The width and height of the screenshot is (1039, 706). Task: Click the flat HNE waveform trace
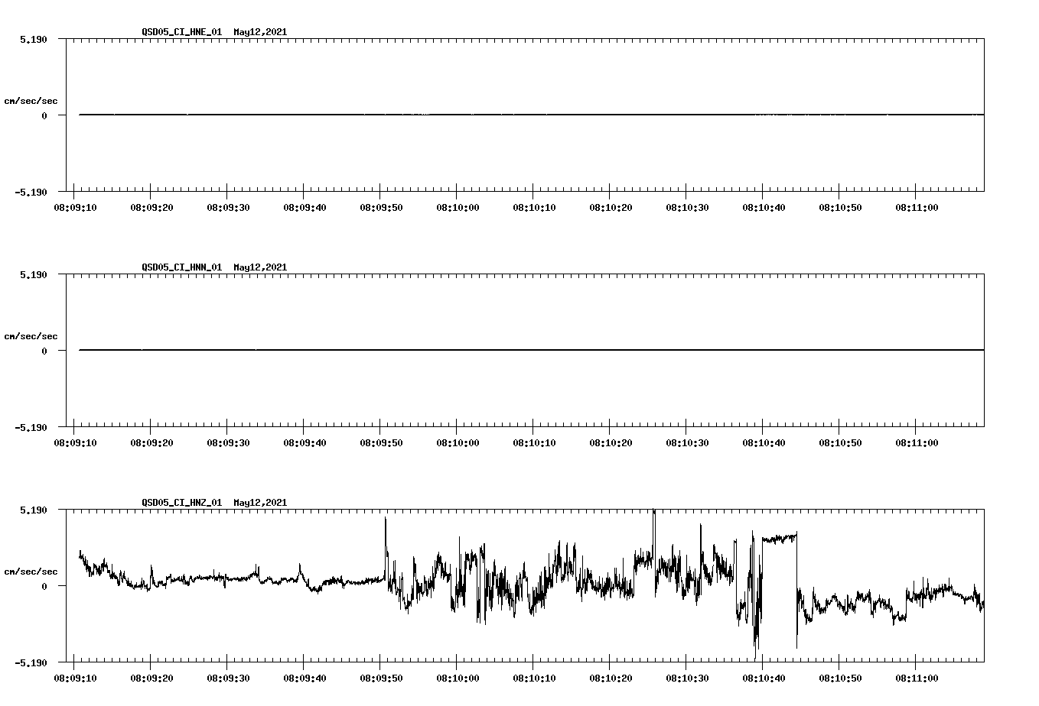point(459,115)
